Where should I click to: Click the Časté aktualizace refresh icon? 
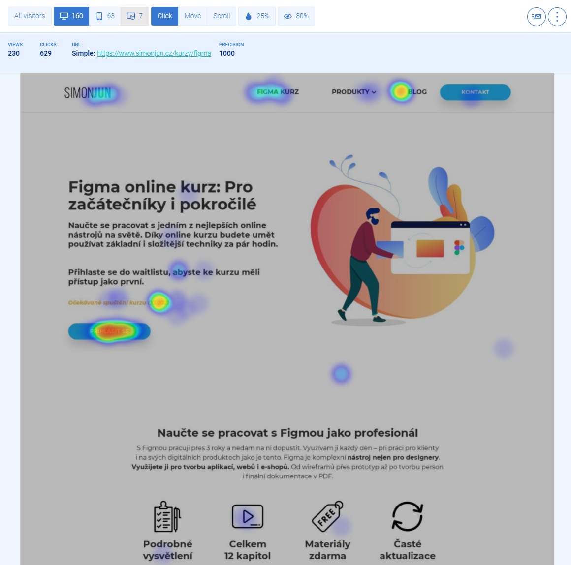coord(407,516)
